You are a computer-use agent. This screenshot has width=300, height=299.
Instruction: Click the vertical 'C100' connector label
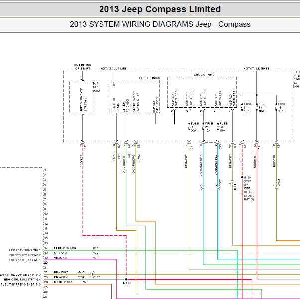click(x=235, y=186)
